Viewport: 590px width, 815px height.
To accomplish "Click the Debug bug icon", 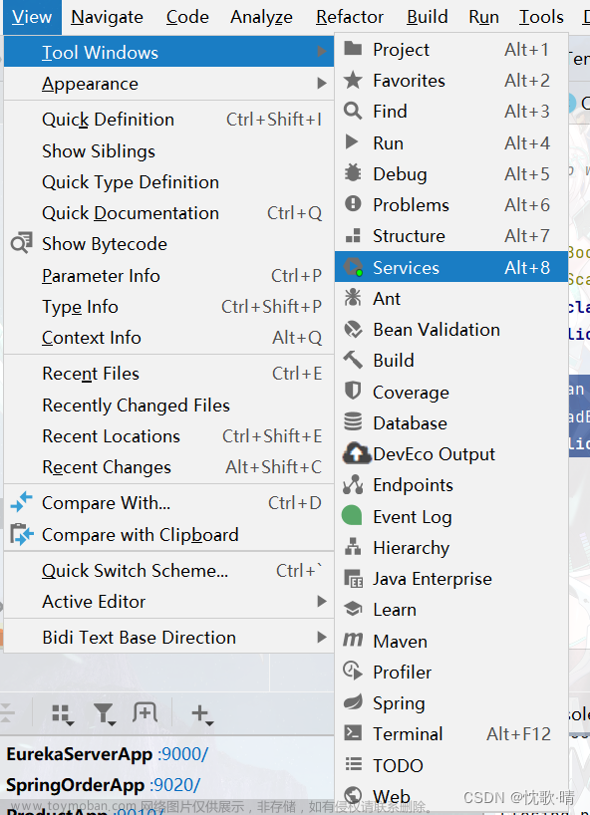I will (353, 173).
